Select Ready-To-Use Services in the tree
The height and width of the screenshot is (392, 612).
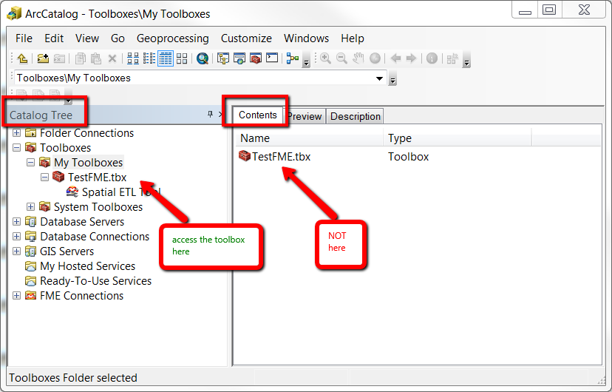[x=95, y=281]
